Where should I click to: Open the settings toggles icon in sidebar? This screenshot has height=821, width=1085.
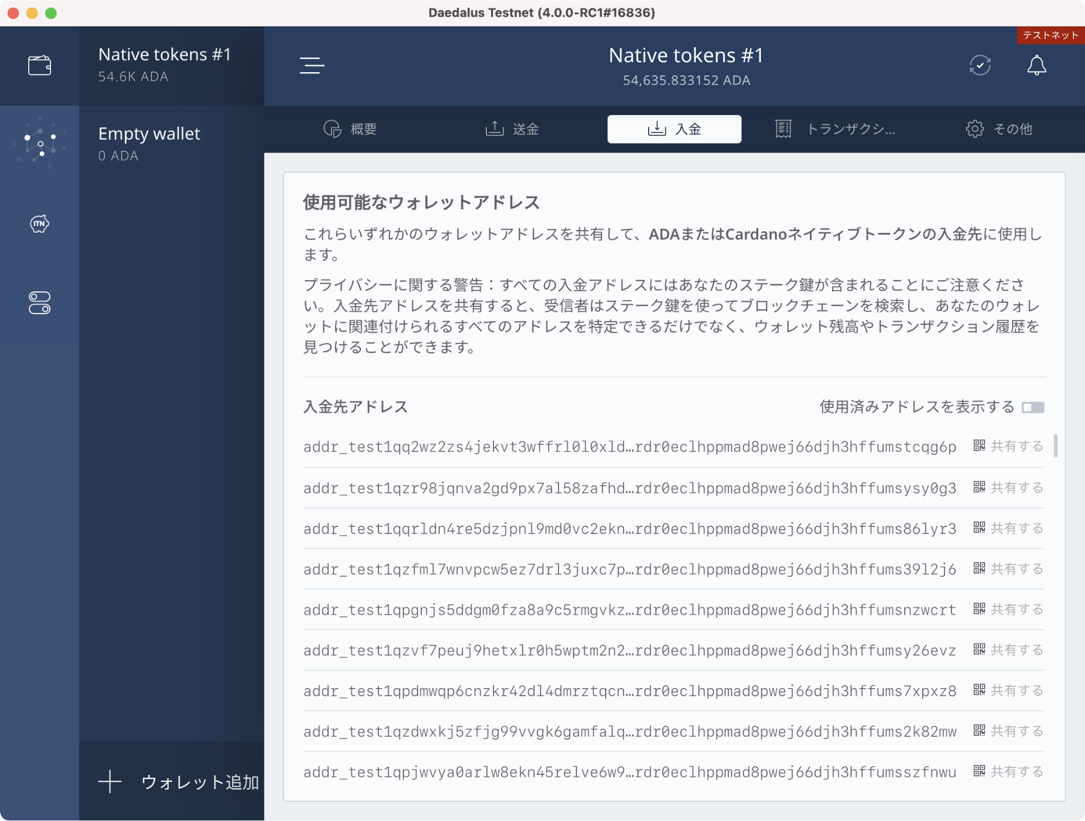pyautogui.click(x=40, y=303)
